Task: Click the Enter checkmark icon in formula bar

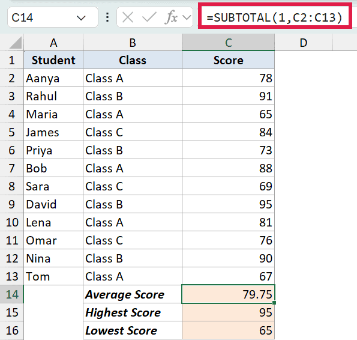Action: point(149,17)
